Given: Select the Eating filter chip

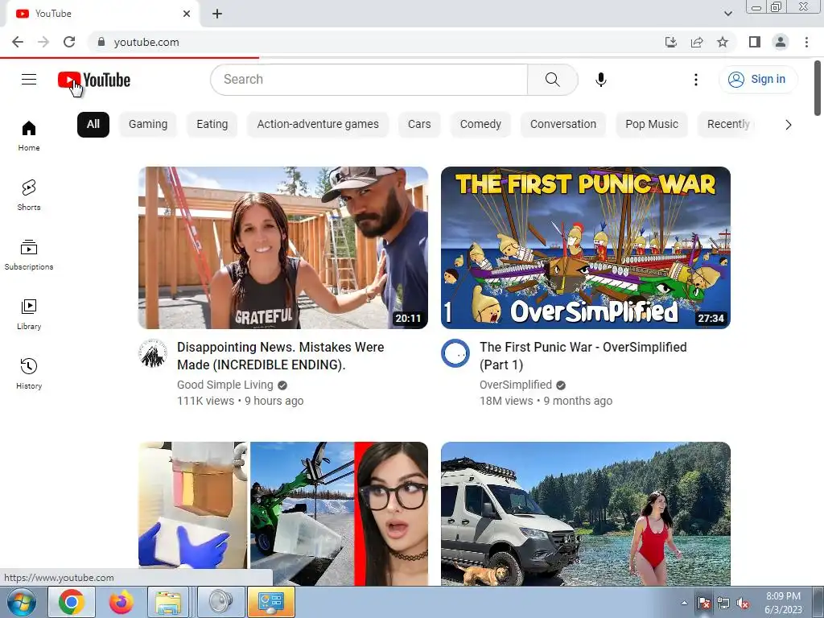Looking at the screenshot, I should 212,125.
